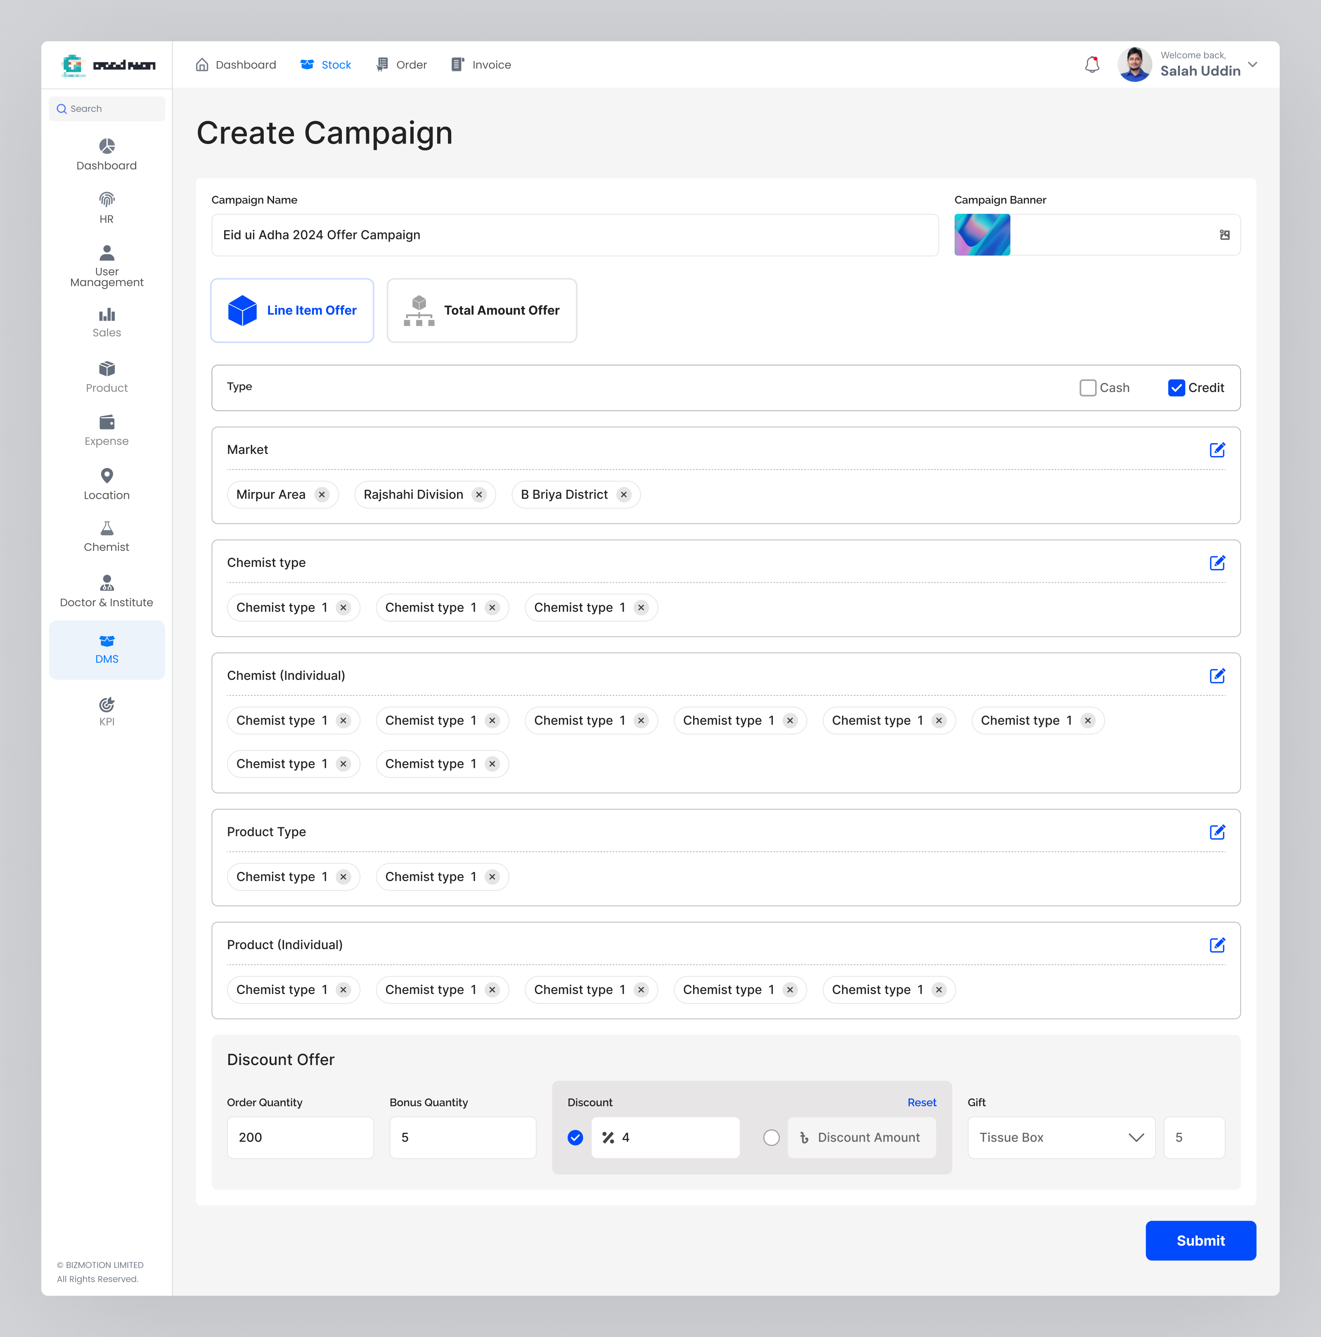
Task: Click the Submit button
Action: 1200,1240
